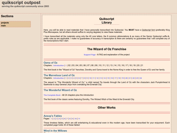Open chapter 5 of Marvelous Land of Oz
This screenshot has height=133, width=177.
pos(76,78)
